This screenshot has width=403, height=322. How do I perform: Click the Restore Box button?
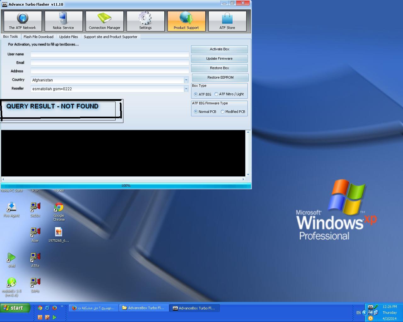click(x=219, y=68)
